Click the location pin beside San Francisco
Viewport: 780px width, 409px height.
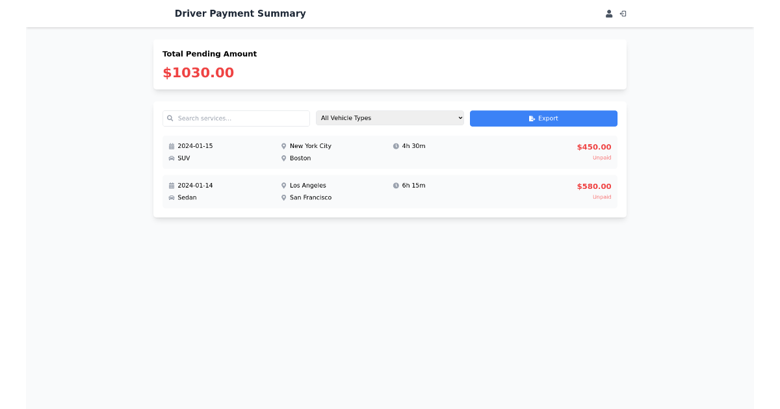283,197
